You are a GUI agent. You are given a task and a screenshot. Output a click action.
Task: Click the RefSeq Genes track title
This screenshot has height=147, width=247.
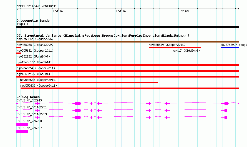(x=28, y=97)
